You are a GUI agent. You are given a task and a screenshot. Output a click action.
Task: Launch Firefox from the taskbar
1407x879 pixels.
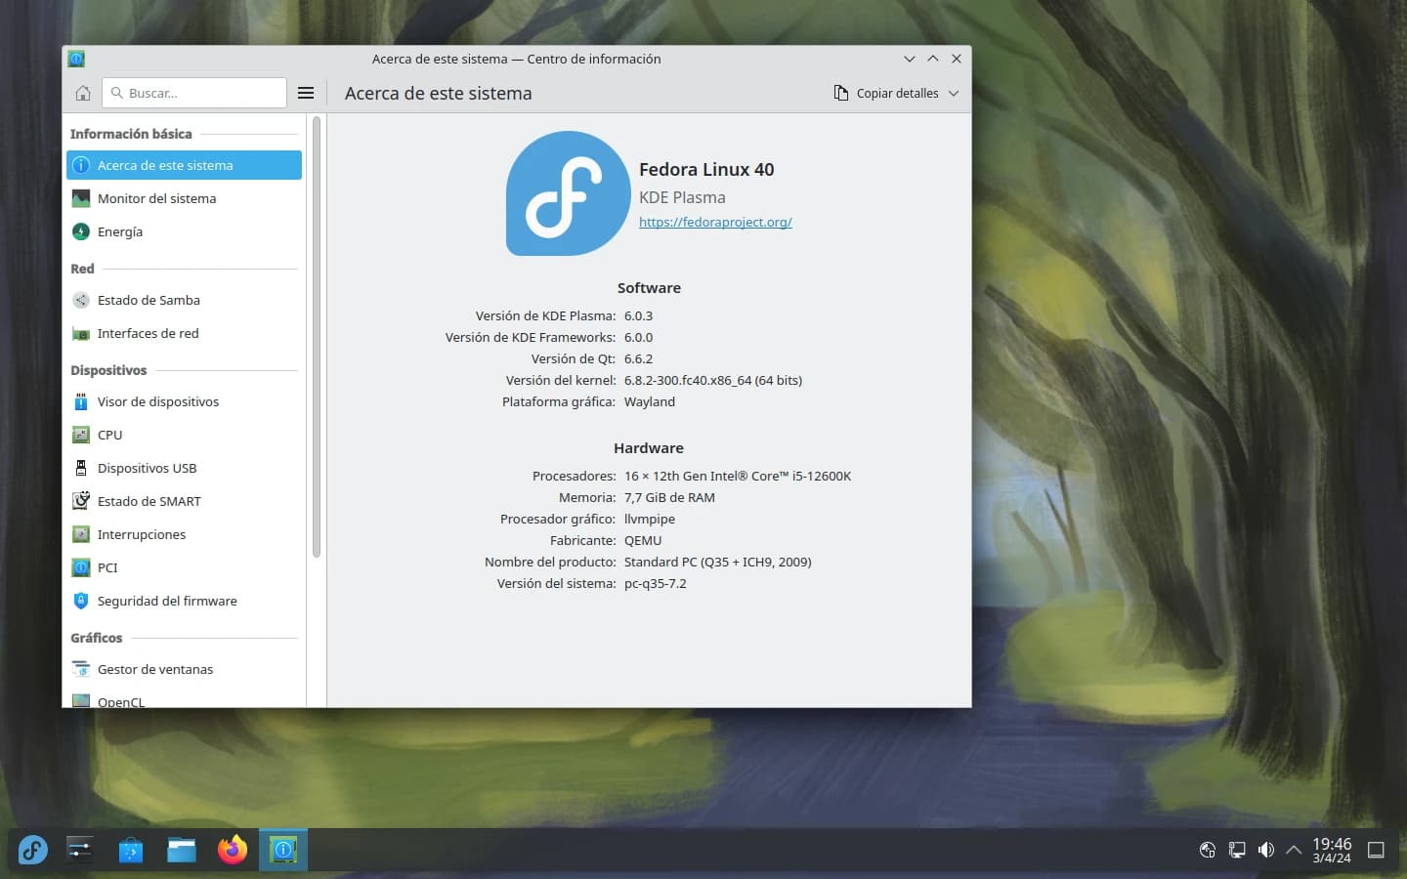233,850
